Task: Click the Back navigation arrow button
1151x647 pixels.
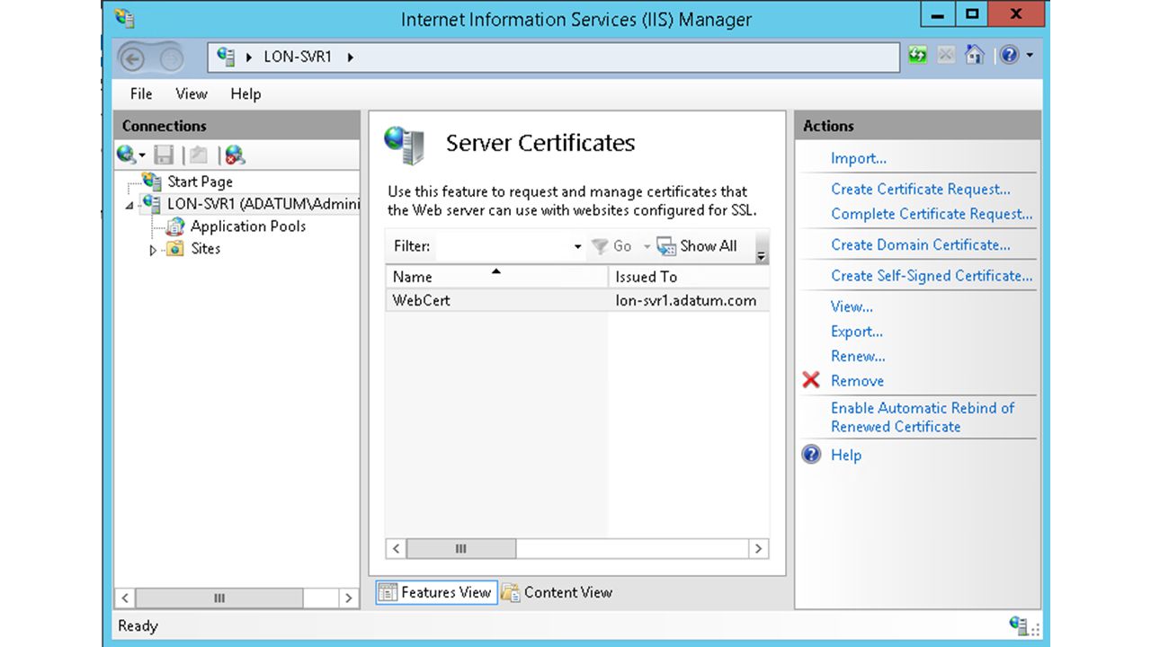Action: [133, 59]
